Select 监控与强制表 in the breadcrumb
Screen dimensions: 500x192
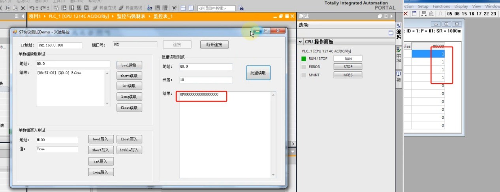(x=131, y=16)
